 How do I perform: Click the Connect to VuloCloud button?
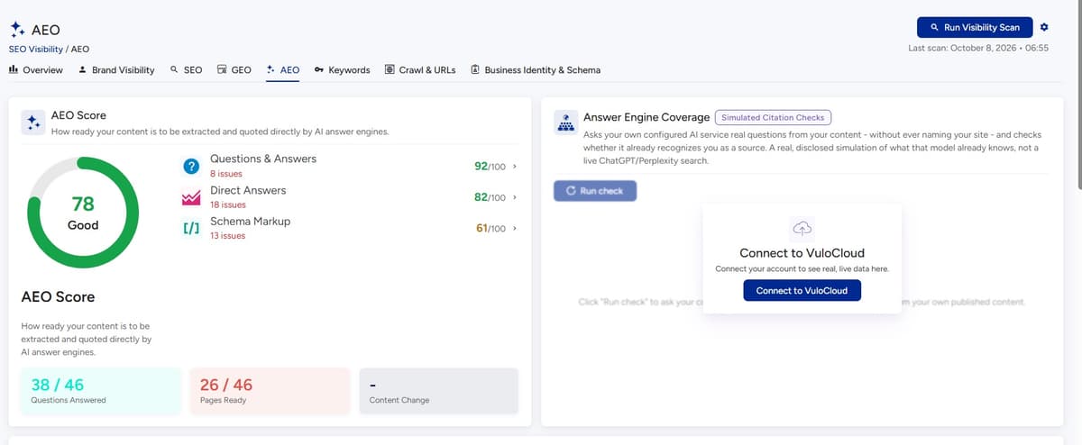pyautogui.click(x=802, y=290)
